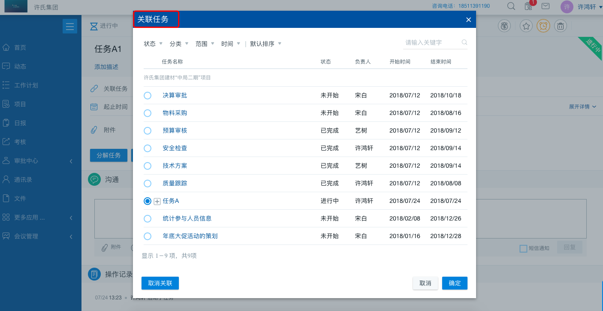Click the 沟通 green chat icon
Viewport: 603px width, 311px height.
click(94, 179)
